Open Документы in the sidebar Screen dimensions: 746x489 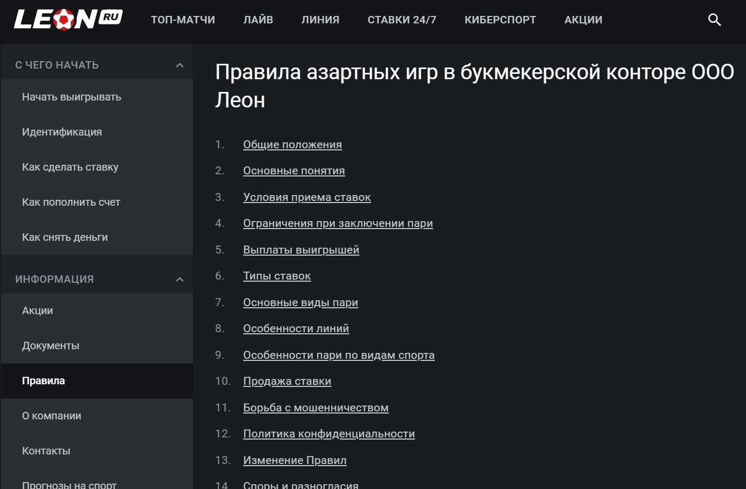point(97,345)
